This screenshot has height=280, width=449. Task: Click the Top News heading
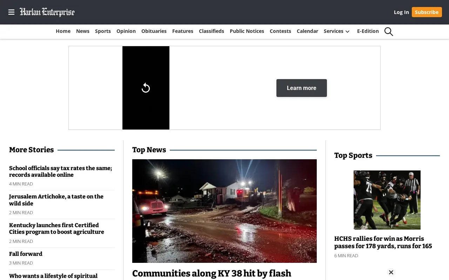click(149, 150)
